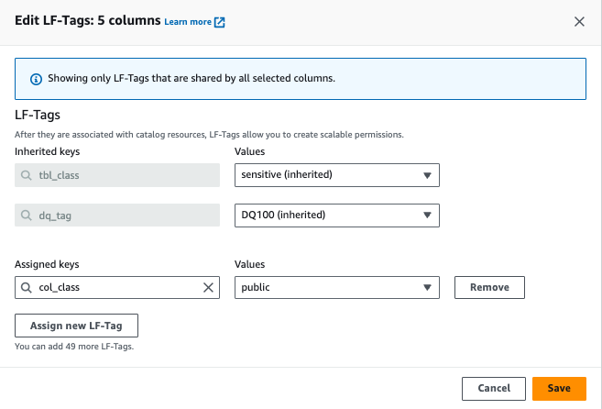Open the Learn more link
This screenshot has width=602, height=409.
tap(188, 22)
